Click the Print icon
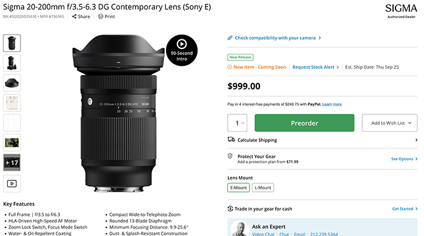424x236 pixels. [101, 16]
